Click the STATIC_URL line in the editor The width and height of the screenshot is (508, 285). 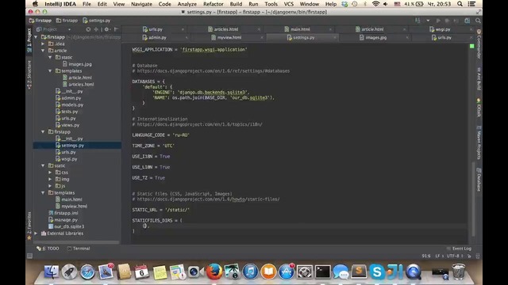(x=160, y=210)
